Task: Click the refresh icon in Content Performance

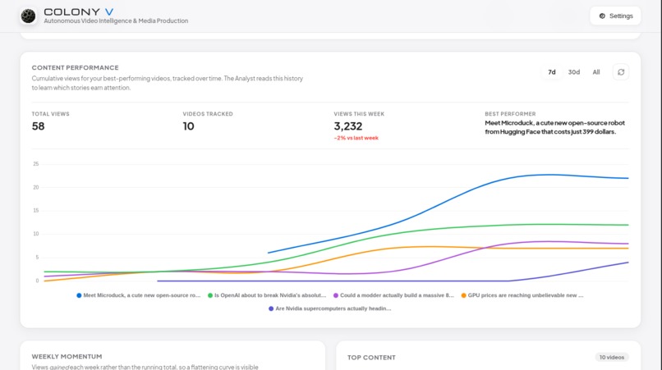Action: point(621,72)
